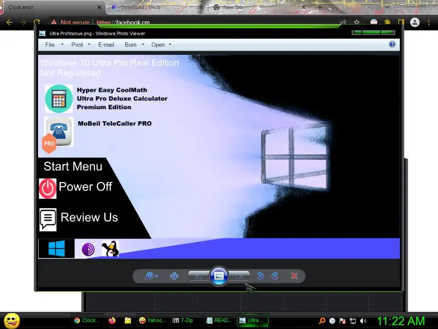
Task: Click the red Power Off icon in image
Action: click(47, 188)
